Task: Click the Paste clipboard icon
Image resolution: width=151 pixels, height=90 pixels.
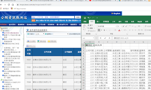Action: [85, 26]
